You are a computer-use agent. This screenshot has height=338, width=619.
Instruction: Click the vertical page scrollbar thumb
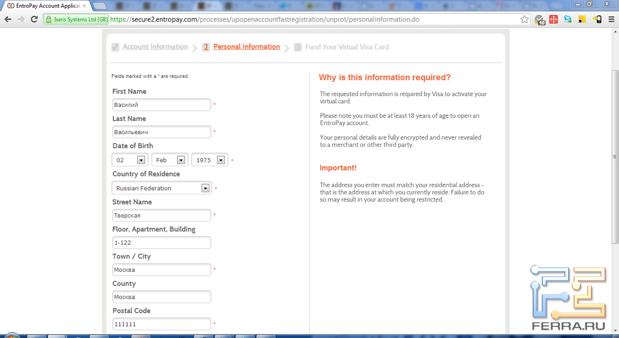tap(615, 157)
